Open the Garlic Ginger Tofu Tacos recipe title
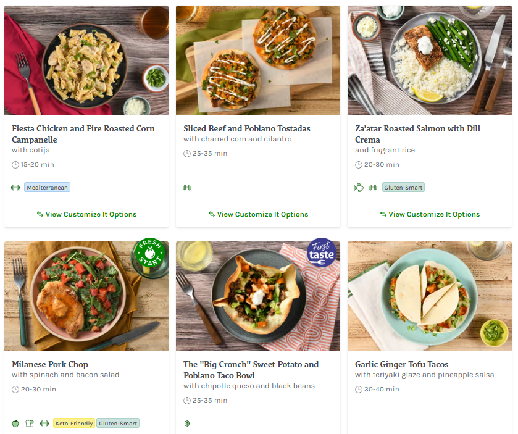This screenshot has width=518, height=434. coord(401,364)
